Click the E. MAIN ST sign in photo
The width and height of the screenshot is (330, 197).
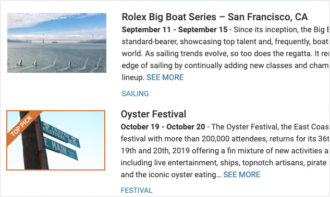(60, 149)
